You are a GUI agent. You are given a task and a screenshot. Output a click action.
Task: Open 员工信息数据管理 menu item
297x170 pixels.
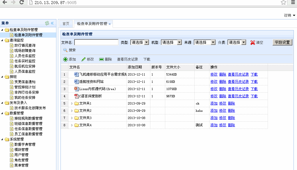28,134
